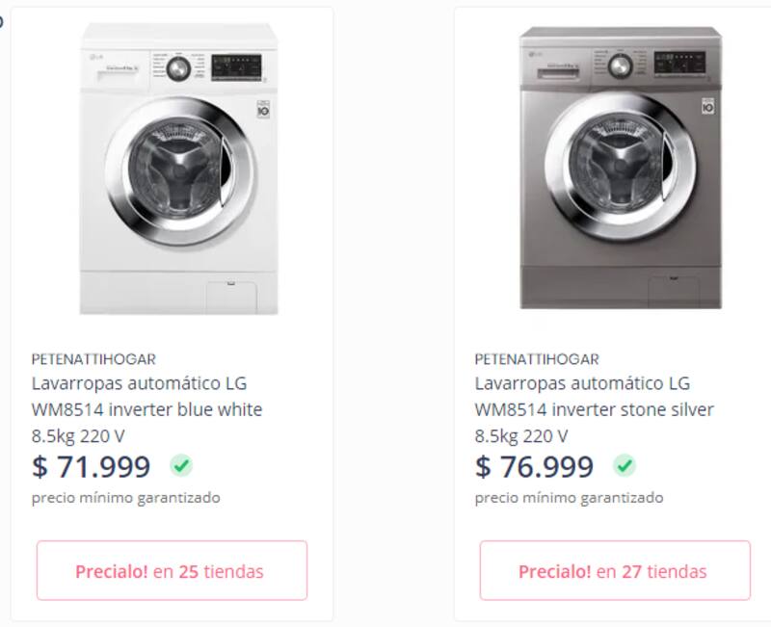Click precio mínimo garantizado under $71.999
The image size is (771, 627).
125,498
